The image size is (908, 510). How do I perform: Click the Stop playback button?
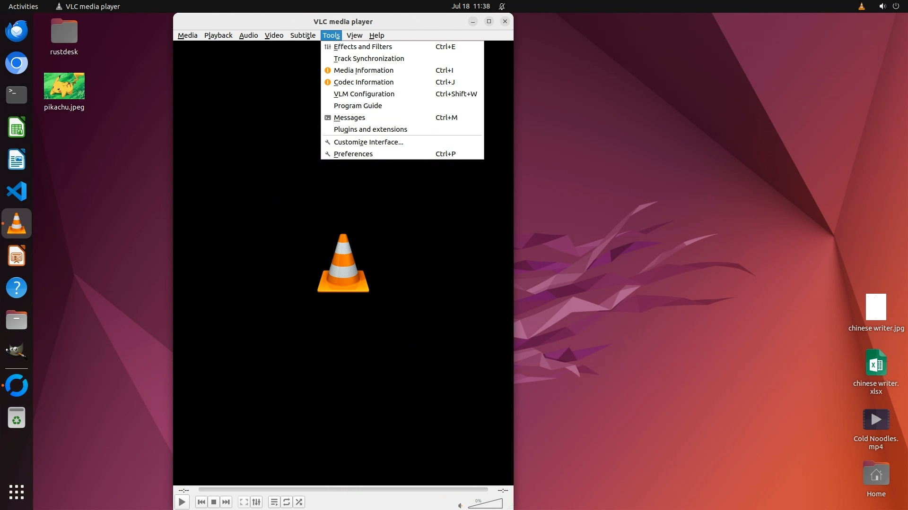214,502
